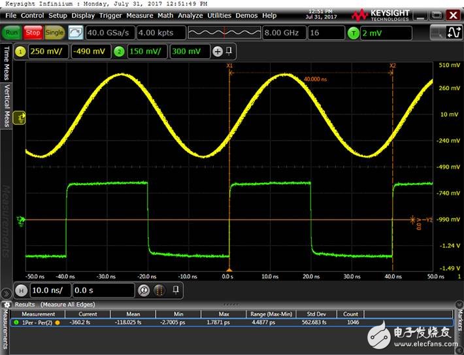
Task: Open the File menu
Action: coord(10,16)
